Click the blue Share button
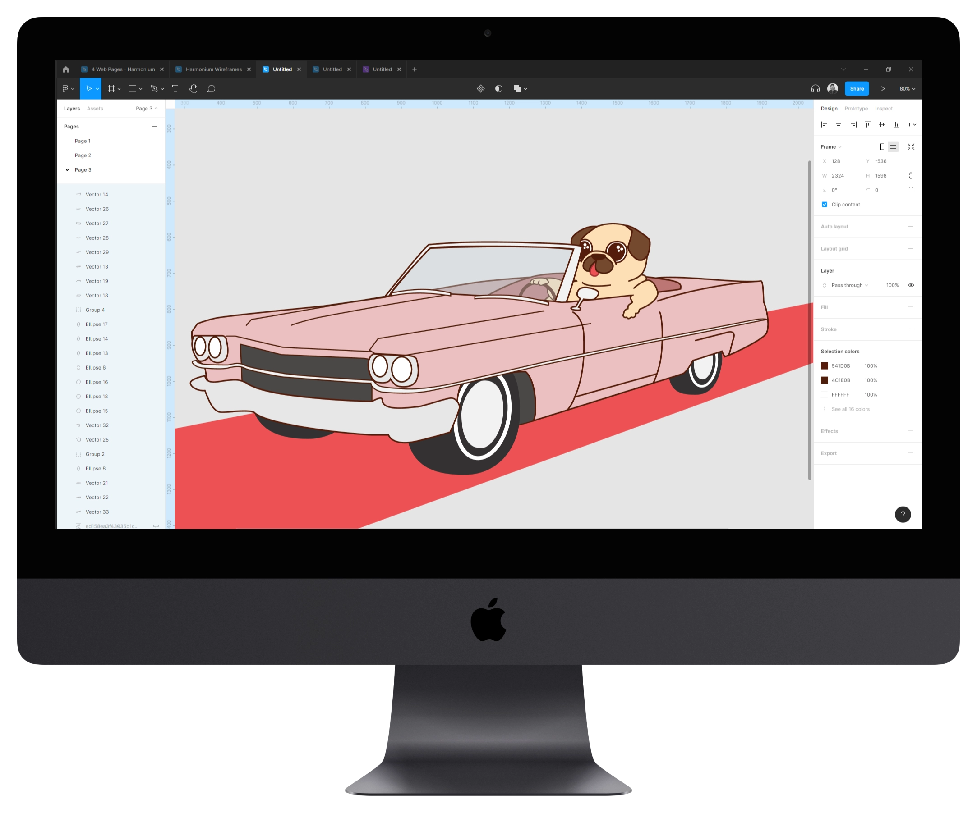This screenshot has width=977, height=813. [856, 89]
